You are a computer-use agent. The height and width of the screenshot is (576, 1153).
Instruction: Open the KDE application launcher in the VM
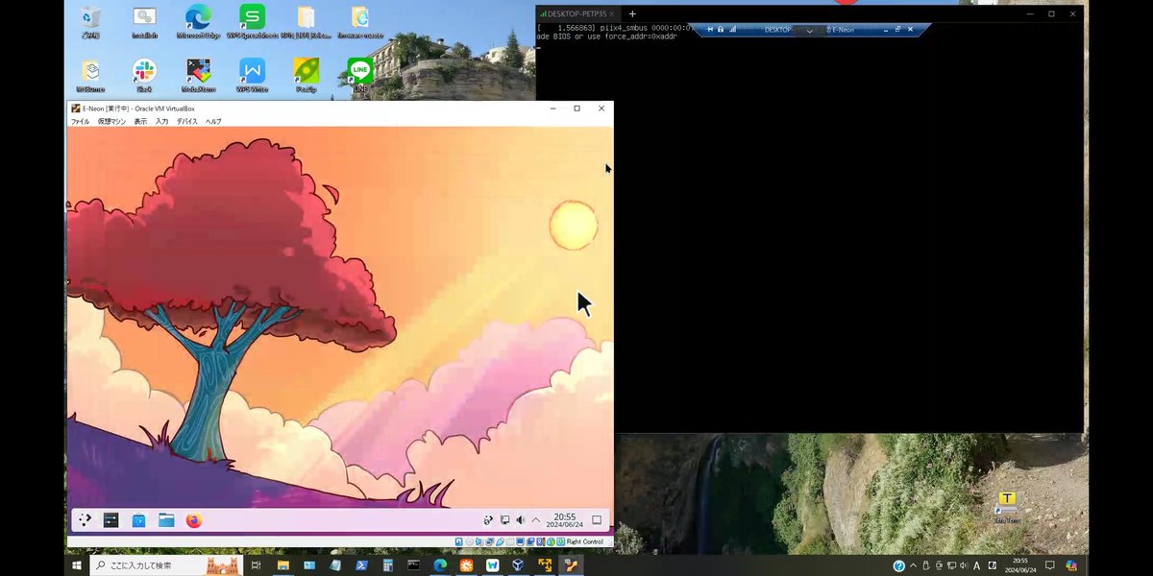pyautogui.click(x=85, y=520)
